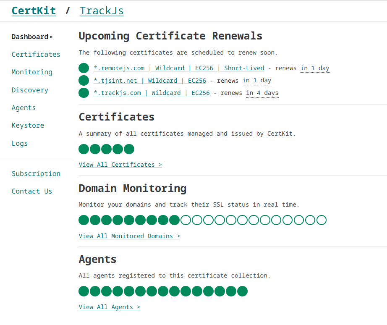Open View All Monitored Domains link
Viewport: 387px width, 325px height.
(129, 236)
